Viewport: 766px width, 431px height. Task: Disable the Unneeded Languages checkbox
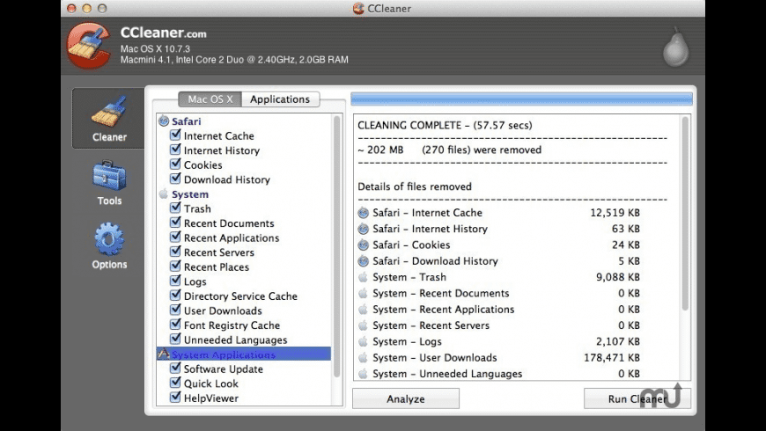[x=175, y=340]
